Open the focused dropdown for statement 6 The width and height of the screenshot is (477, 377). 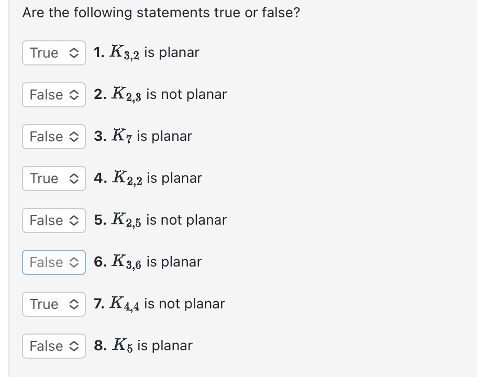[53, 262]
